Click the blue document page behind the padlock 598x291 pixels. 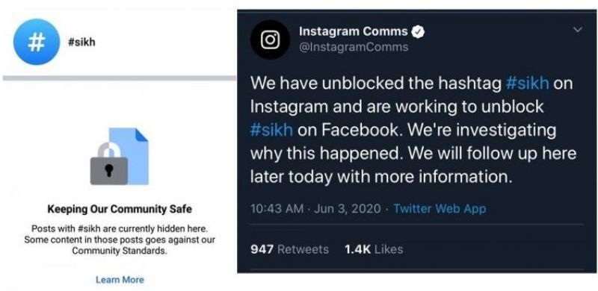click(x=129, y=156)
